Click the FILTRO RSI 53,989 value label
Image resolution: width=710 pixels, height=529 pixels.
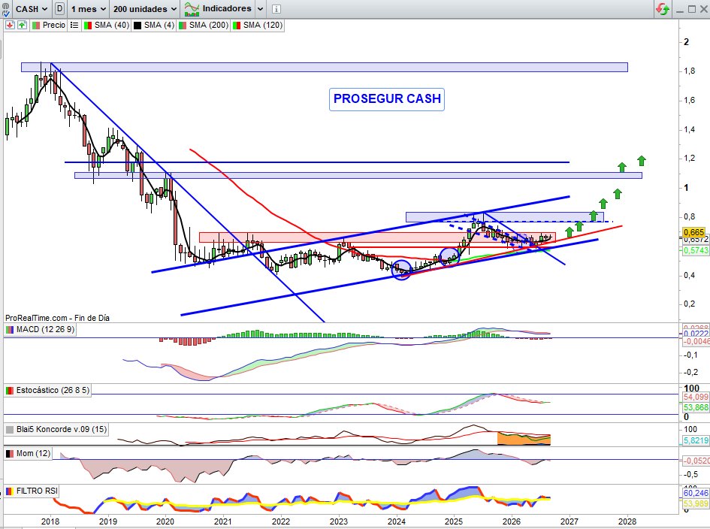pos(696,503)
